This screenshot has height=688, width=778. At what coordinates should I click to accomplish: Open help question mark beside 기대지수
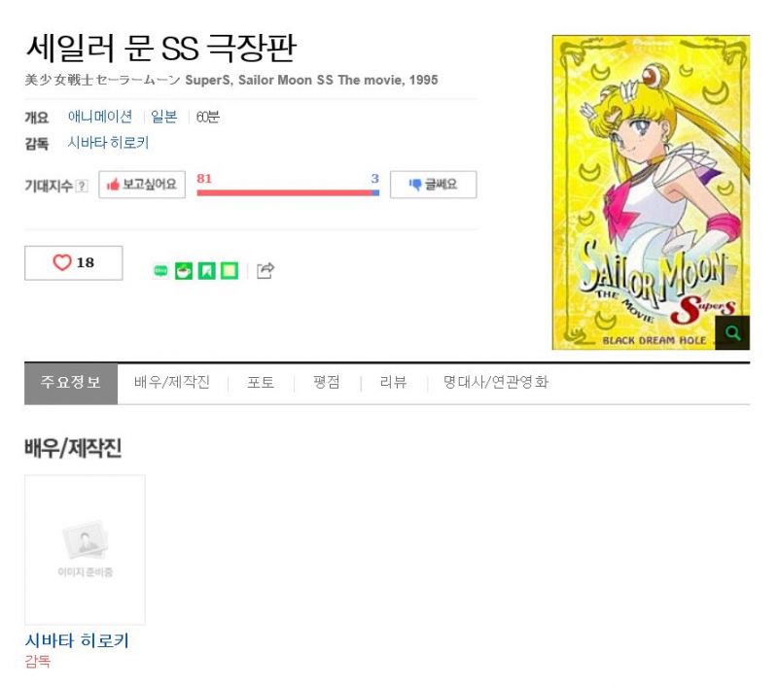tap(82, 186)
